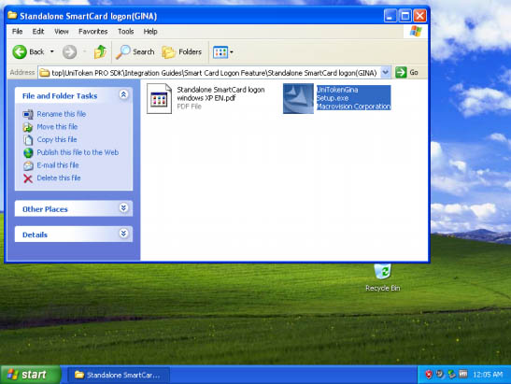The width and height of the screenshot is (511, 384).
Task: Close the Standalone SmartCard logon window
Action: (420, 16)
